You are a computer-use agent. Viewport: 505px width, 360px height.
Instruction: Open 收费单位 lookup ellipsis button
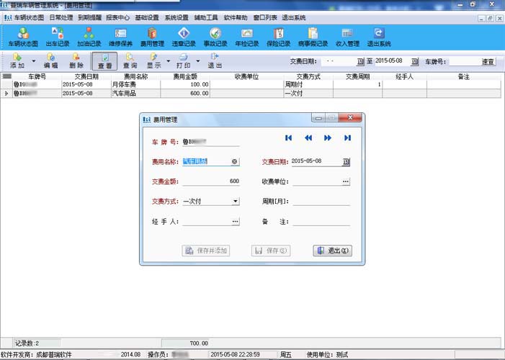coord(346,181)
